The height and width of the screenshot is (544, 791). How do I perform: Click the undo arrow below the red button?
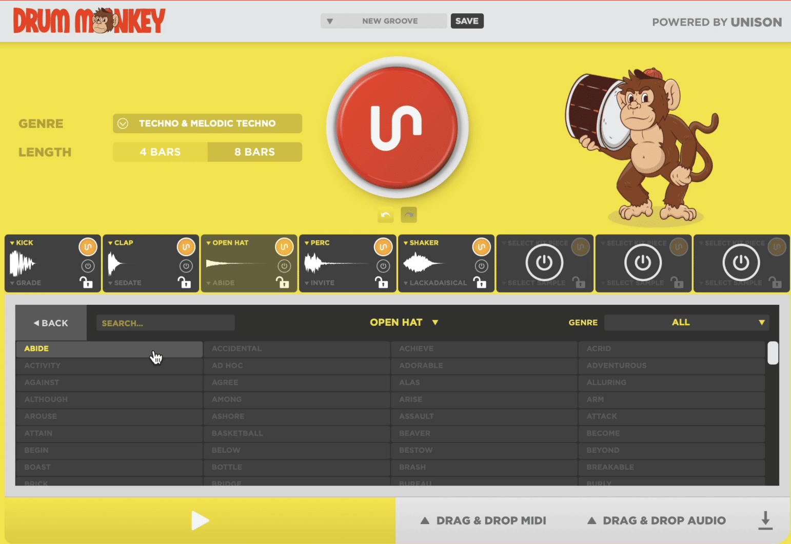(386, 215)
